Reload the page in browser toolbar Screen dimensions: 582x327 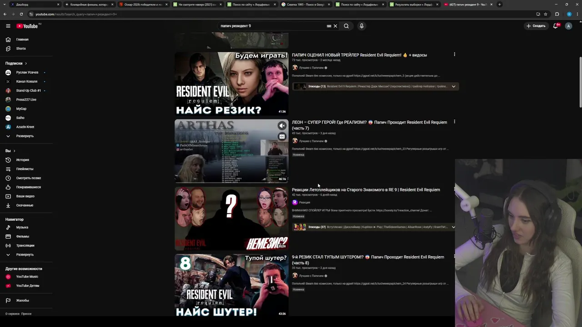tap(21, 14)
